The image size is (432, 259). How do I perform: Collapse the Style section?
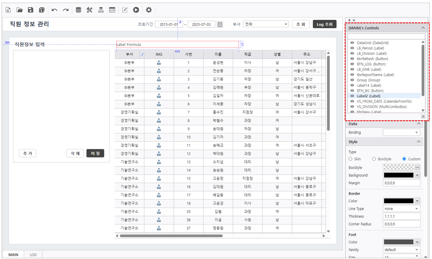tap(419, 142)
